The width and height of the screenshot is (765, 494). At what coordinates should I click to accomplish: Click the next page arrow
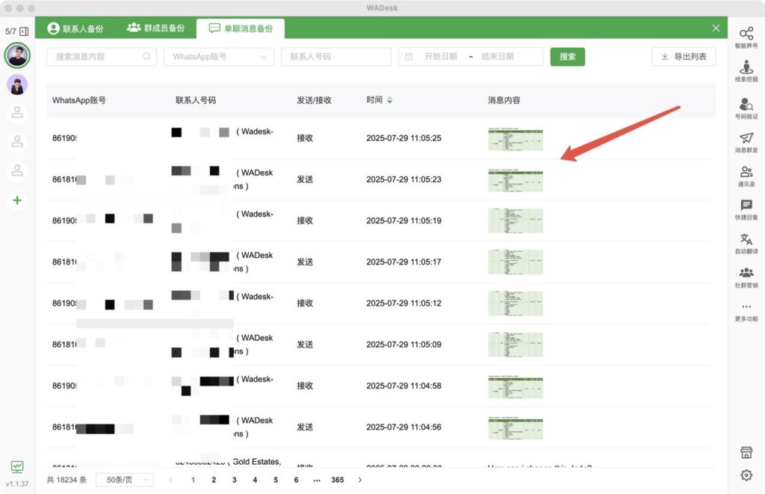tap(359, 480)
